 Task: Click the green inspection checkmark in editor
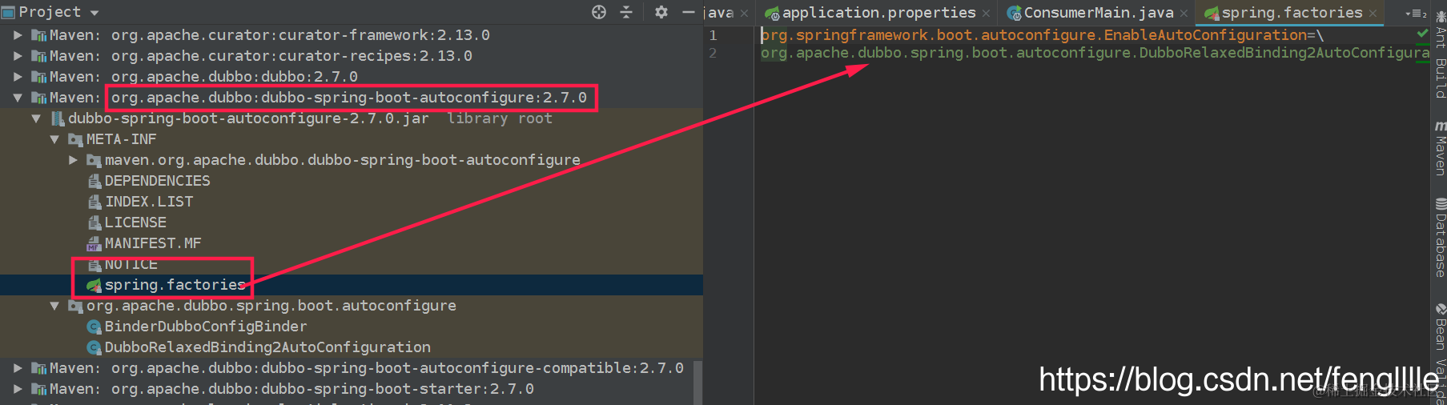click(1422, 34)
